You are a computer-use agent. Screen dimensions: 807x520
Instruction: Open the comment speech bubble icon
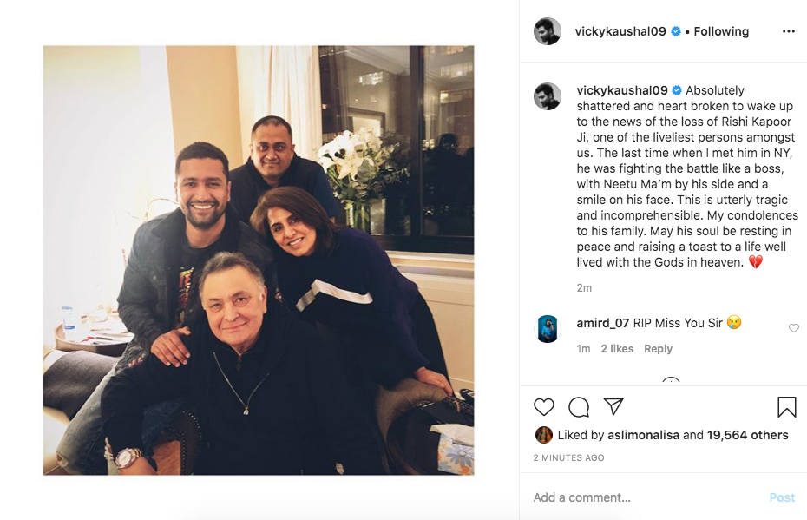(579, 407)
